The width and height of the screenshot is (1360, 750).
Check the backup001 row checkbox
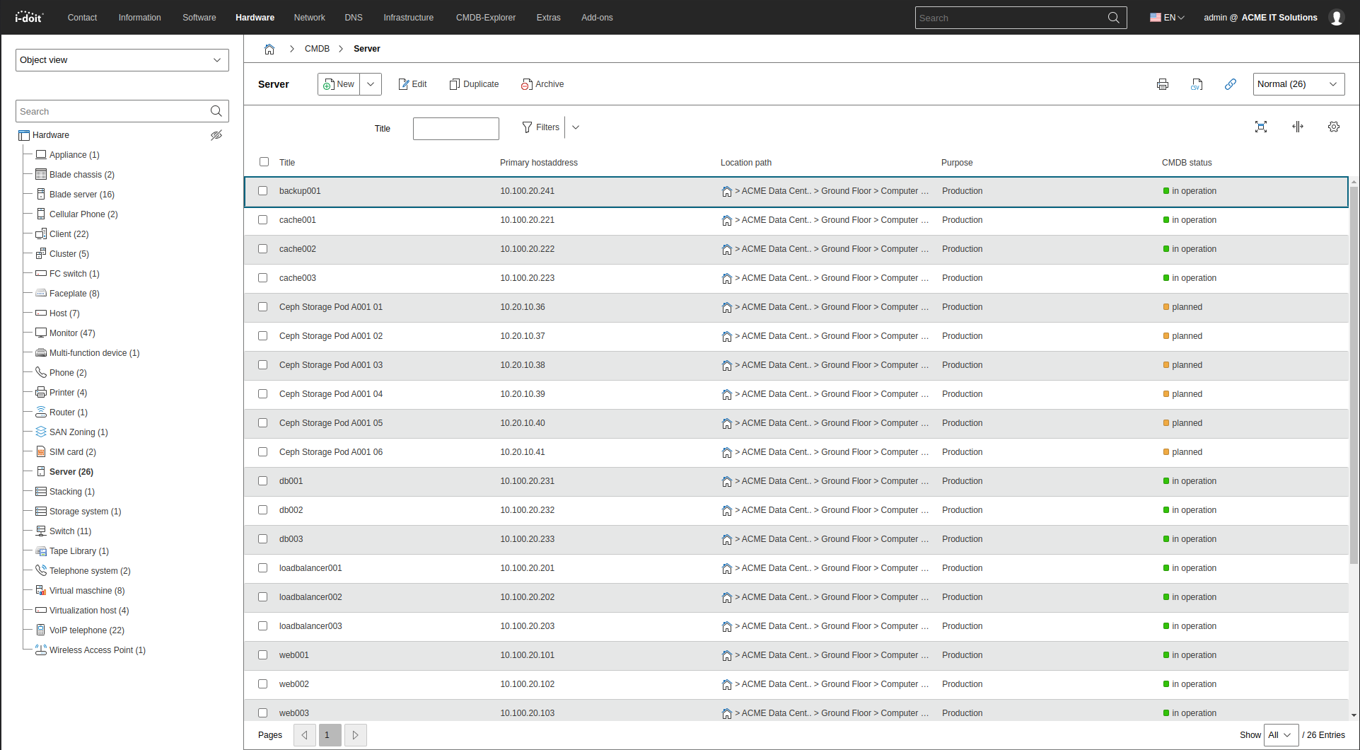click(263, 191)
